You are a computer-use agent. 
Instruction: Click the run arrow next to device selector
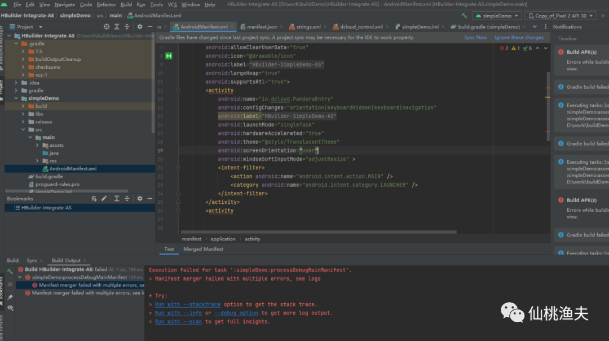[x=603, y=16]
